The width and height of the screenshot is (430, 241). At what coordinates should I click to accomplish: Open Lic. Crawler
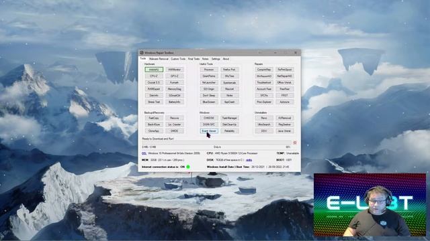tap(175, 125)
